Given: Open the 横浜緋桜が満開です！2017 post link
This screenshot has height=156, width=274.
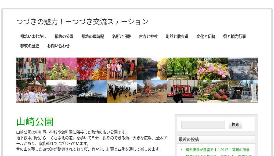Looking at the screenshot, I should [217, 150].
